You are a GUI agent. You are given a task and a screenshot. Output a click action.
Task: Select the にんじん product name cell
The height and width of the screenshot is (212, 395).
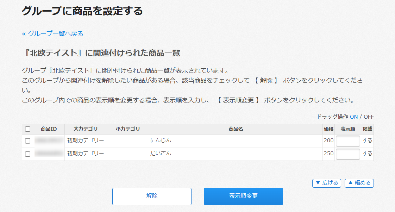(x=161, y=141)
